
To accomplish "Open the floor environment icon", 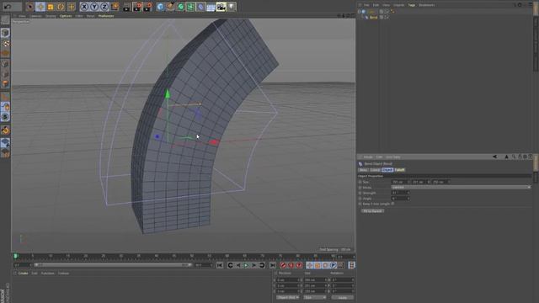I will [x=211, y=7].
